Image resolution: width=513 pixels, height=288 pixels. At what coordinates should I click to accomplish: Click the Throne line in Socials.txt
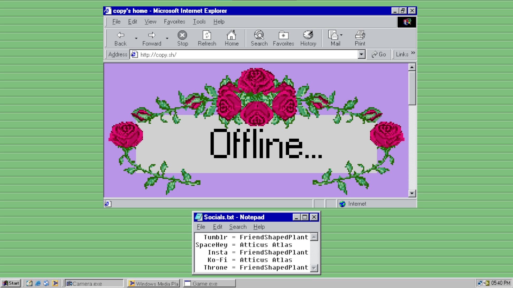[256, 267]
